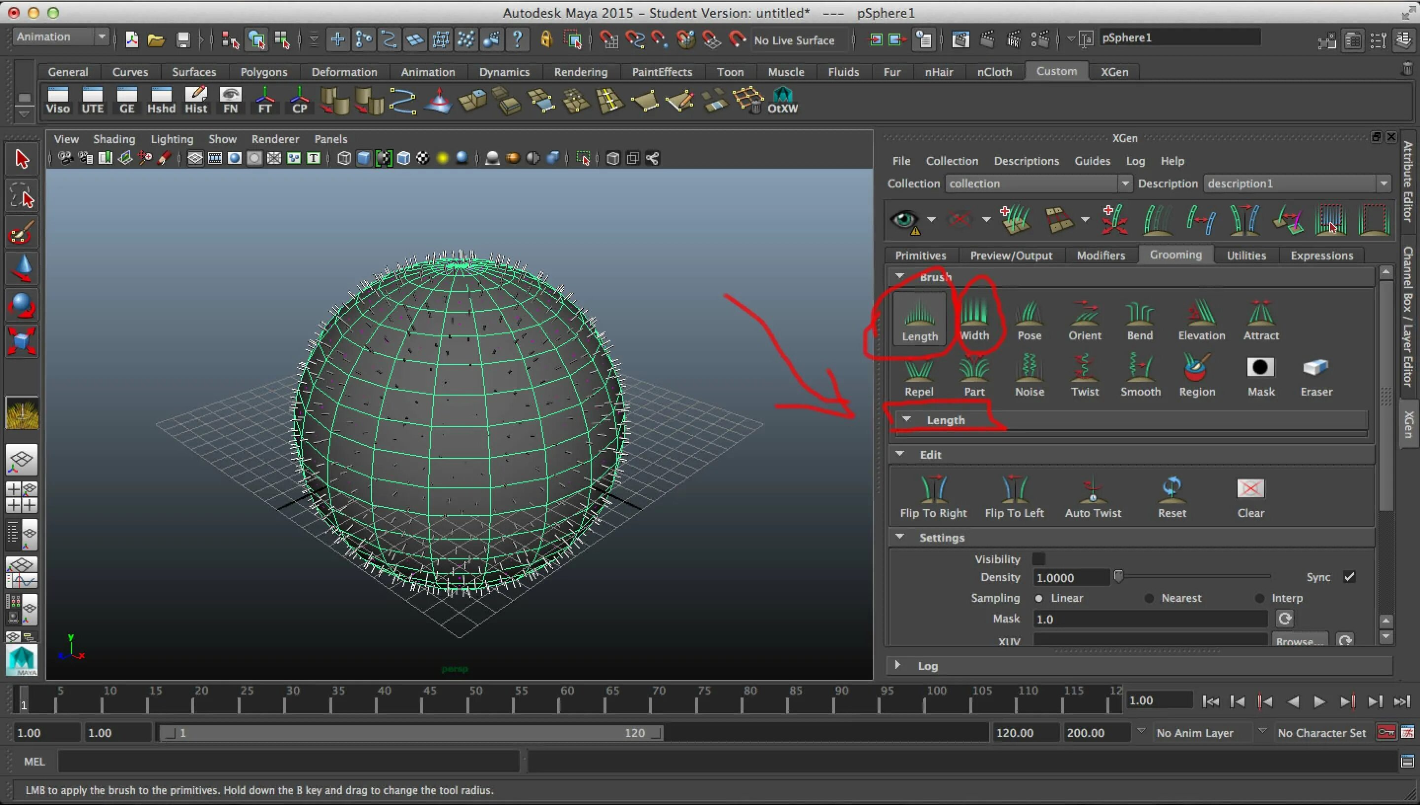Collapse the Settings section

coord(900,536)
